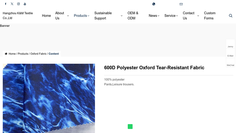Open the Facebook social link
The height and width of the screenshot is (133, 236).
pyautogui.click(x=5, y=4)
